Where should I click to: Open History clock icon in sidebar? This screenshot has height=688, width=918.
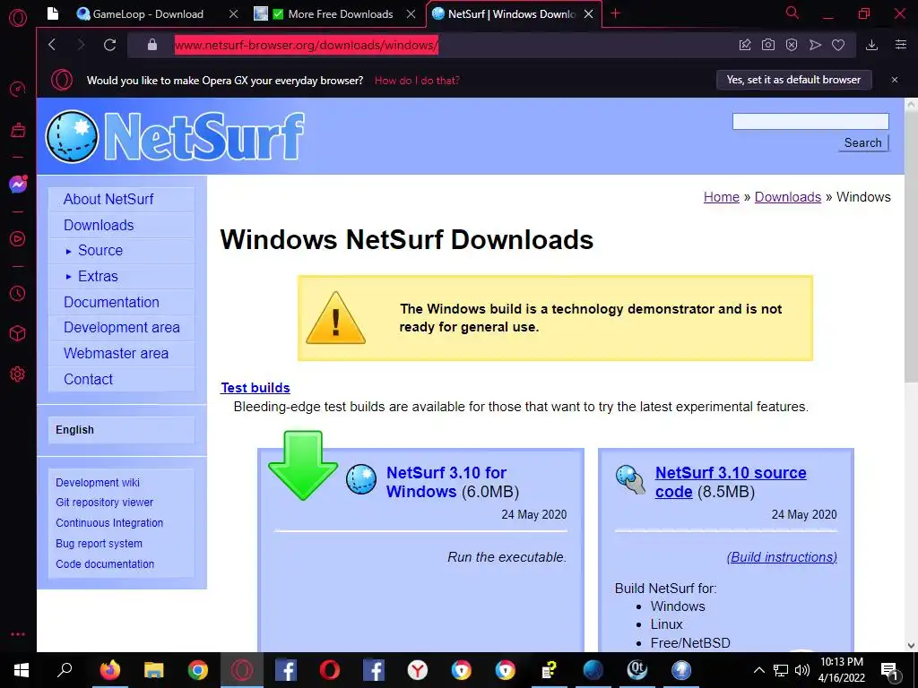point(18,293)
